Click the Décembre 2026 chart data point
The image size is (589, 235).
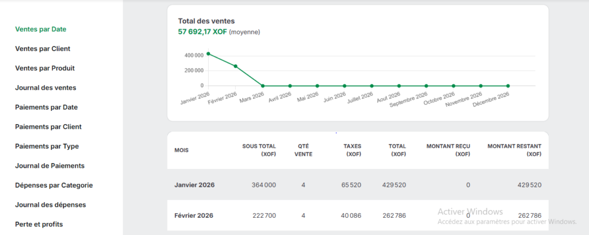pos(508,86)
